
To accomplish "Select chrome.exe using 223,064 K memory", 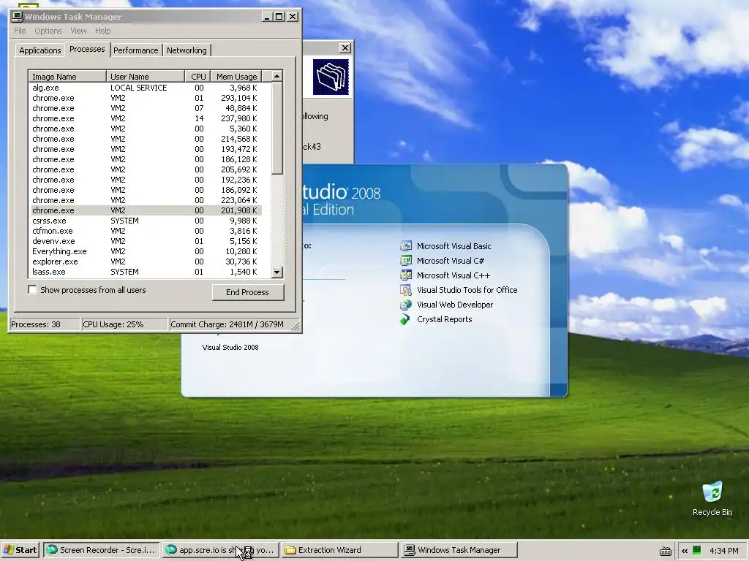I will (146, 200).
